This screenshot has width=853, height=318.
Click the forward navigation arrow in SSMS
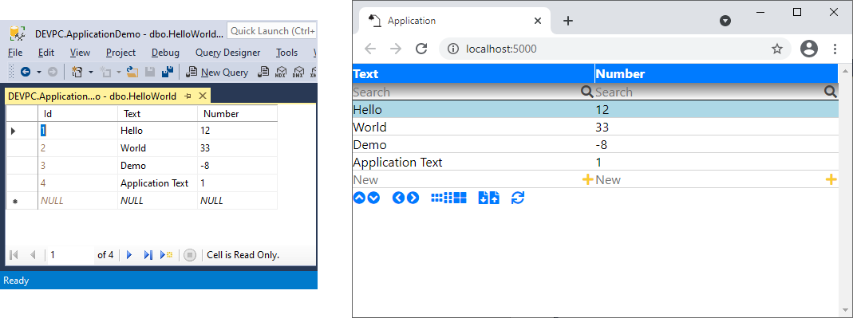[x=52, y=72]
